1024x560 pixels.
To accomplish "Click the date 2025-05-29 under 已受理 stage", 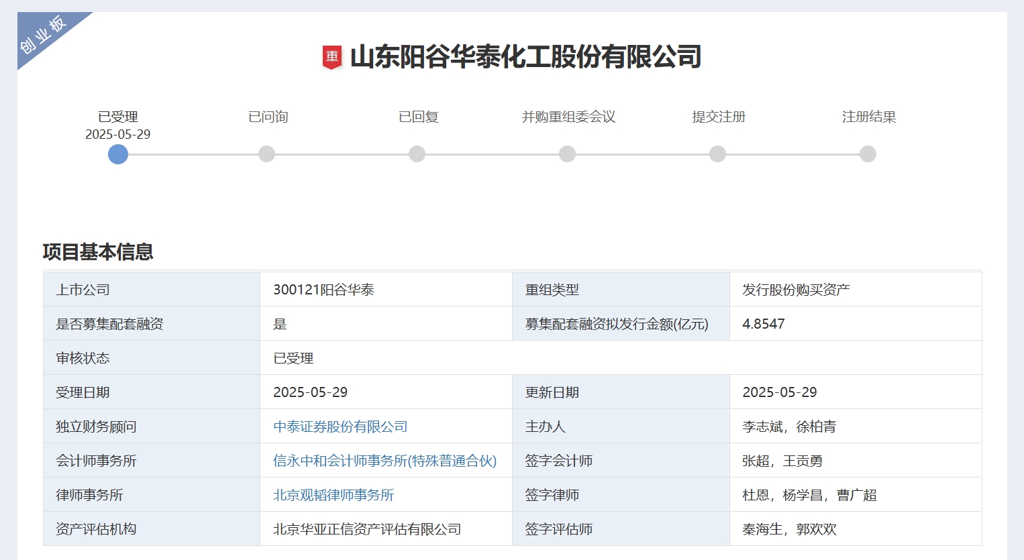I will point(118,134).
